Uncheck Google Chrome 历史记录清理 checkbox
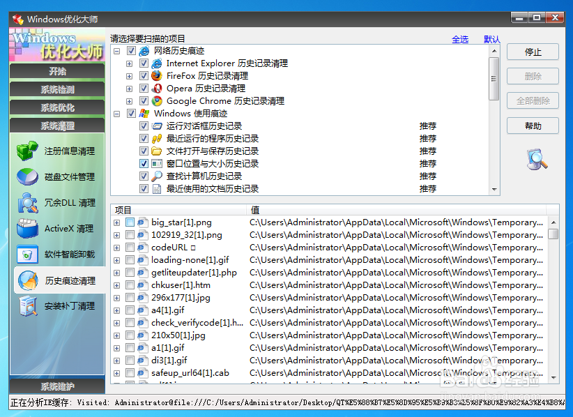This screenshot has height=417, width=573. [x=144, y=101]
